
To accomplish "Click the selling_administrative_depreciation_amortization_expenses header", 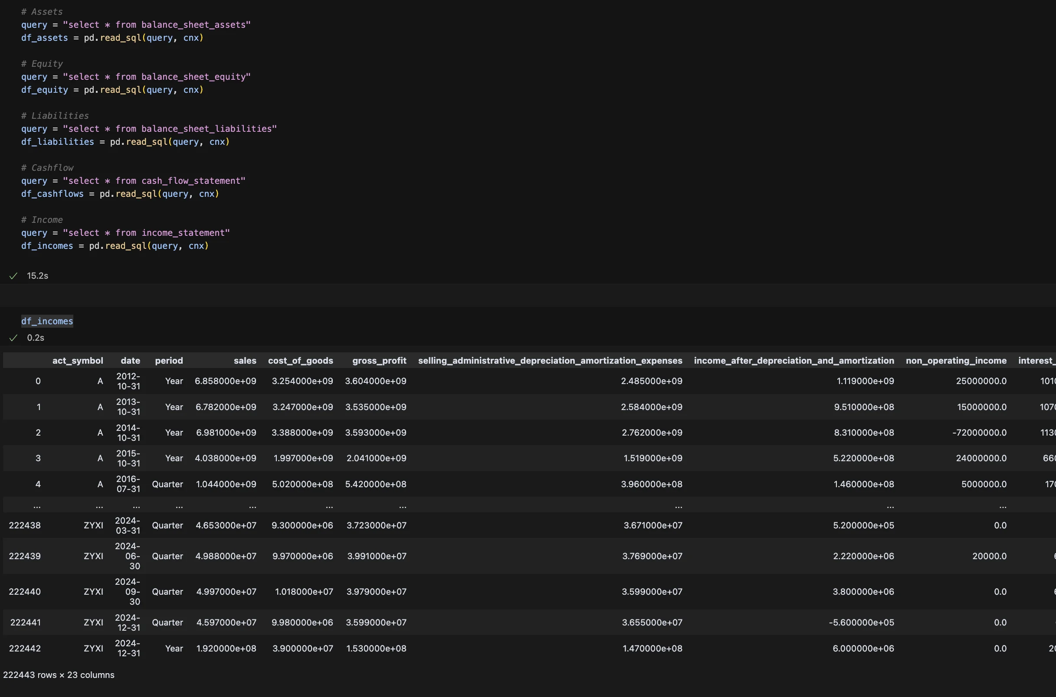I will (x=550, y=361).
